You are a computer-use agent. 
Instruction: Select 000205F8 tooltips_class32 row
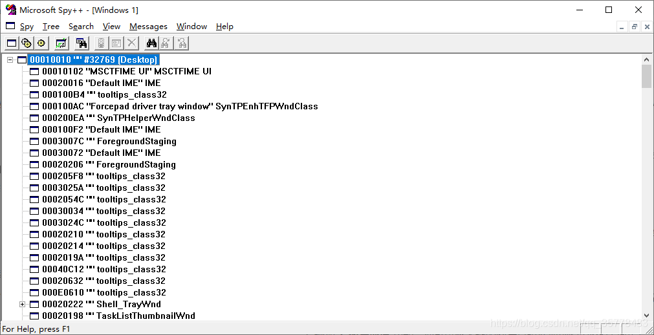point(104,177)
